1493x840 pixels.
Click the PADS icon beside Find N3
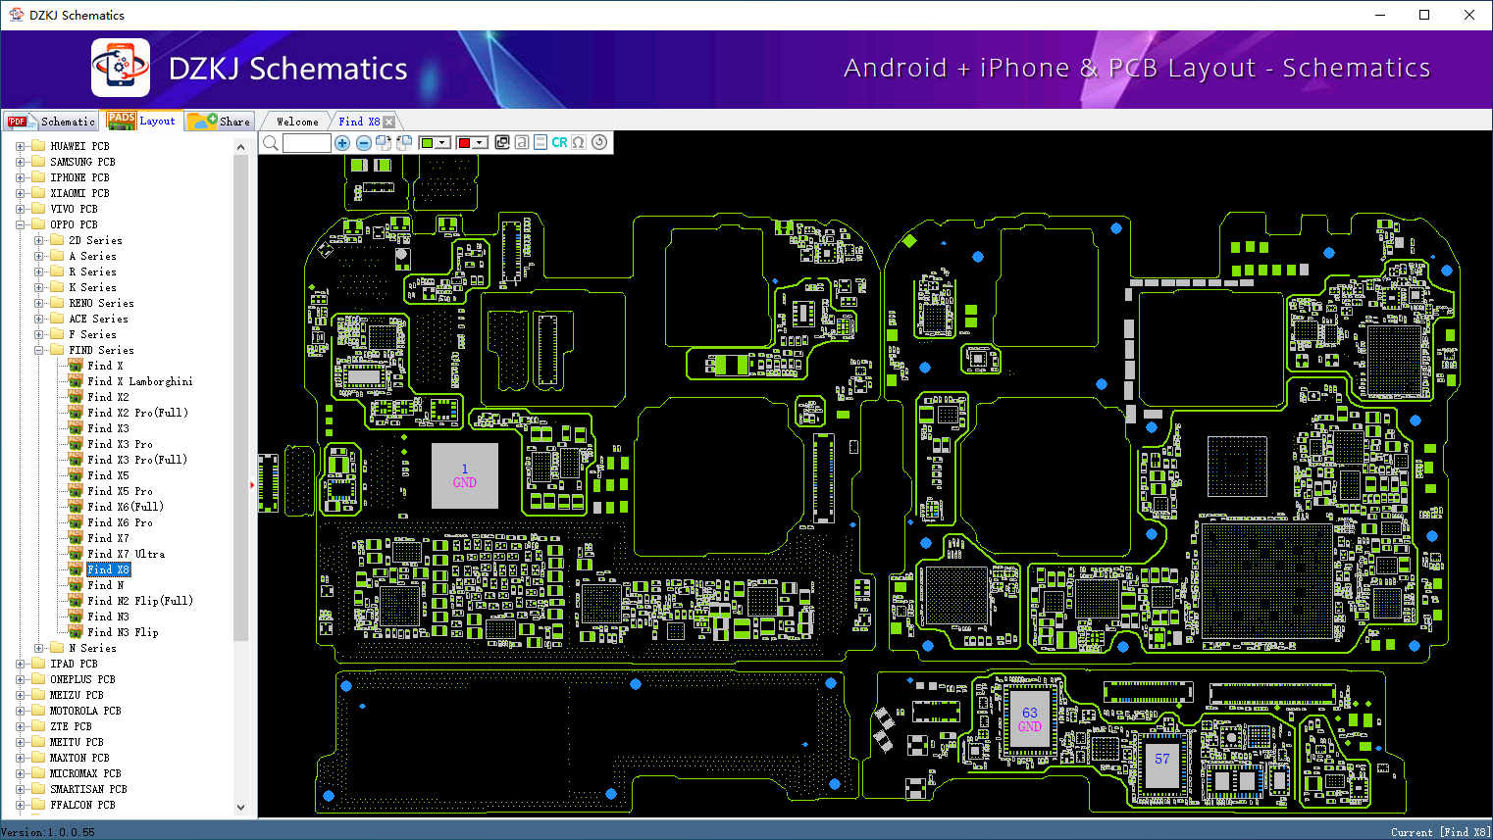(x=76, y=617)
